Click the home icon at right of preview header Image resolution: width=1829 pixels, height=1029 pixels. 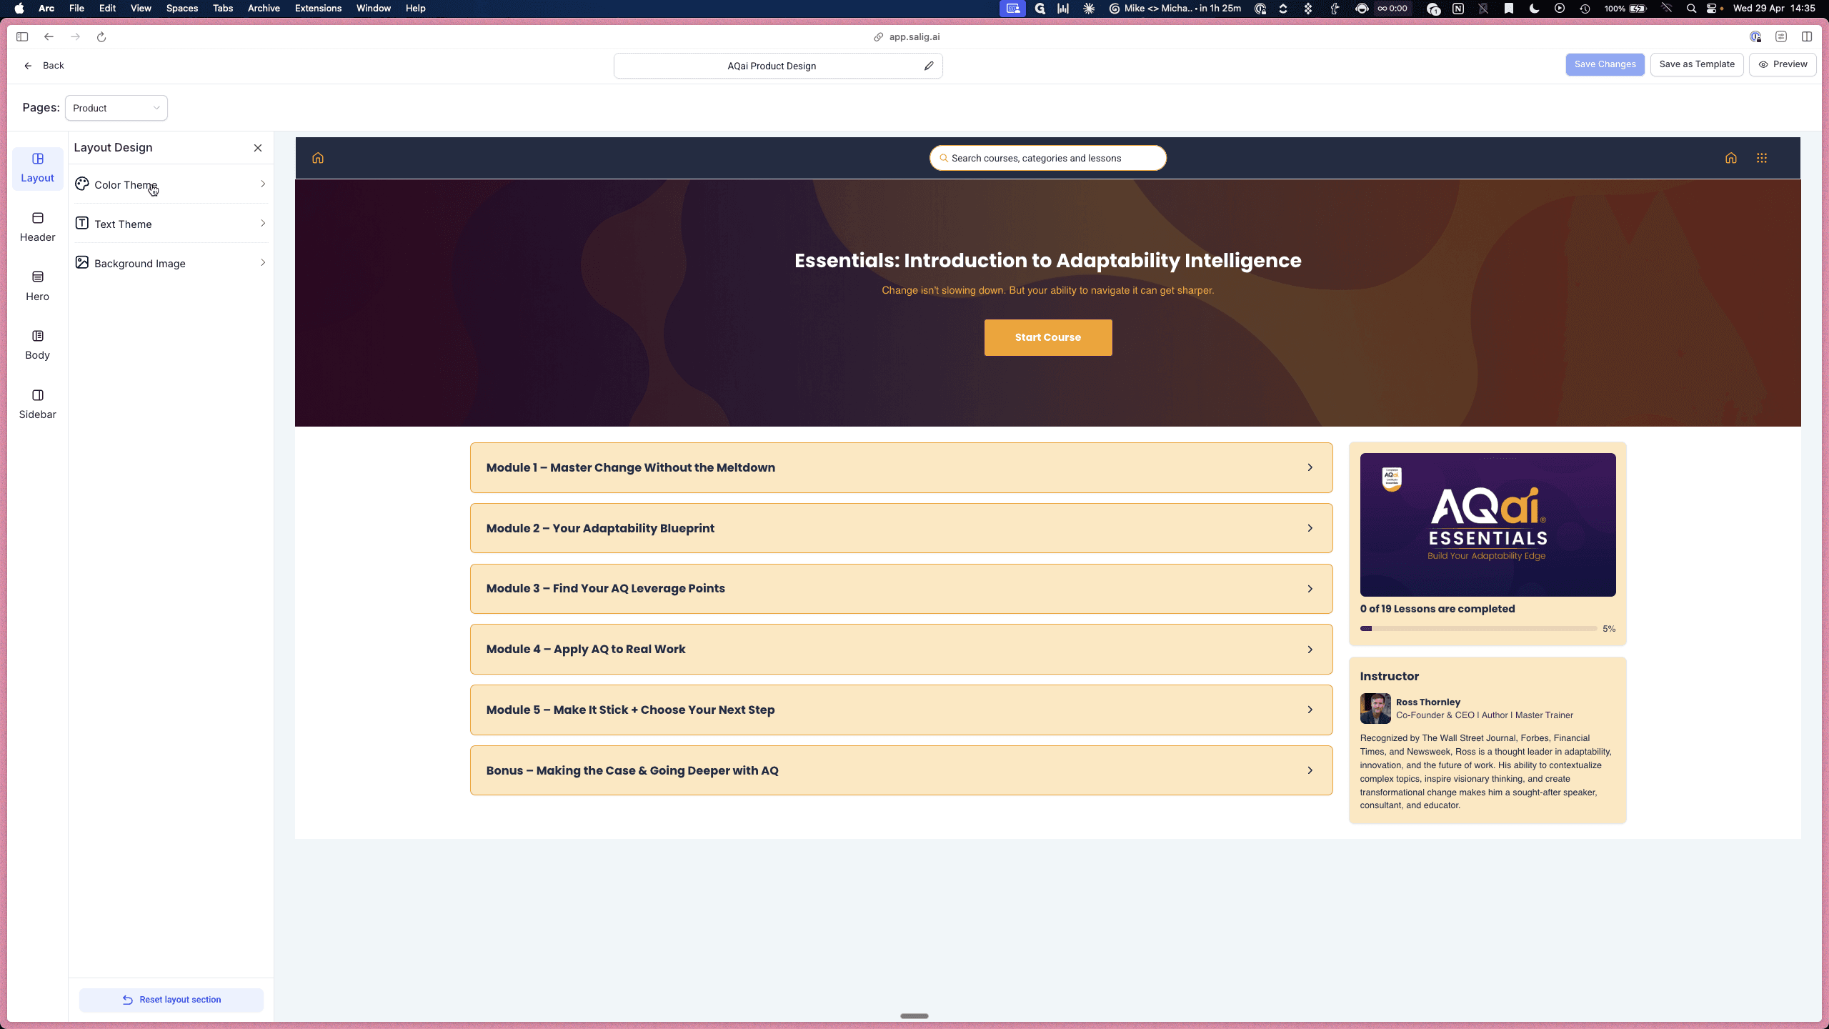pyautogui.click(x=1730, y=158)
